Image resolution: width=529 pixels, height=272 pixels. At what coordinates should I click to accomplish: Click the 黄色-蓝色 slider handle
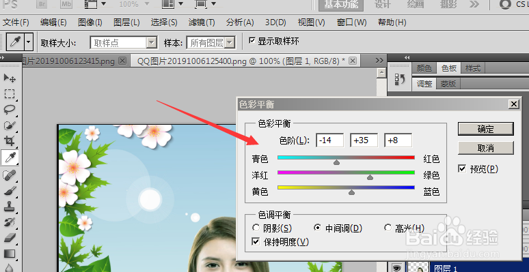click(x=351, y=192)
